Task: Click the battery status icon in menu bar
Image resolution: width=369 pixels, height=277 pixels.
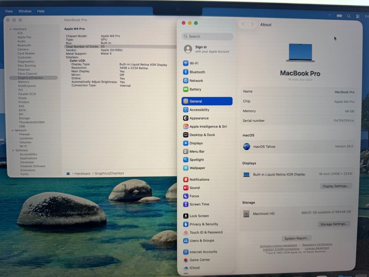Action: (x=339, y=16)
